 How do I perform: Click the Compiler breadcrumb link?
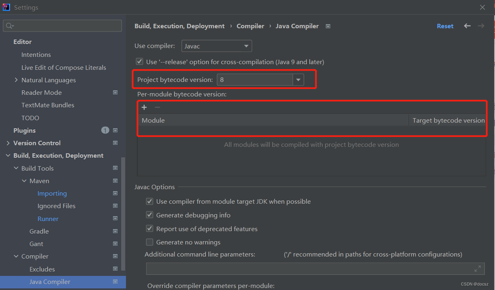coord(250,26)
